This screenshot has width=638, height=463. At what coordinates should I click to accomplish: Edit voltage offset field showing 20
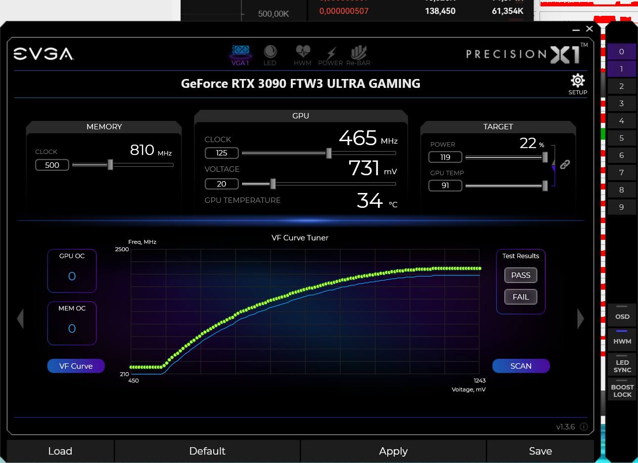[222, 184]
